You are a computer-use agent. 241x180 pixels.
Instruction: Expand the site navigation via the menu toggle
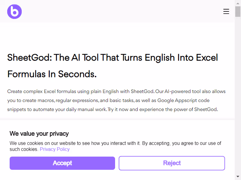tap(226, 11)
